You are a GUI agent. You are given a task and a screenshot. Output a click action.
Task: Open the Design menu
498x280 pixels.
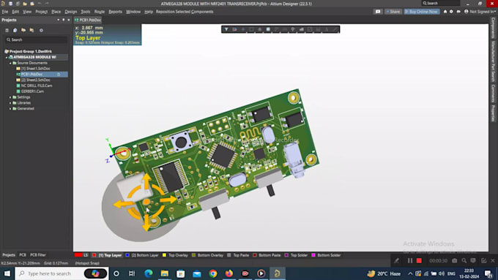(x=70, y=12)
